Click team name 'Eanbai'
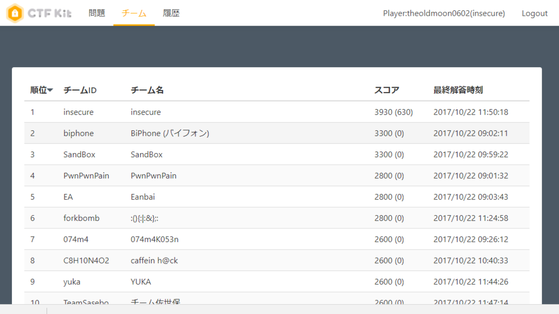559x314 pixels. [142, 197]
